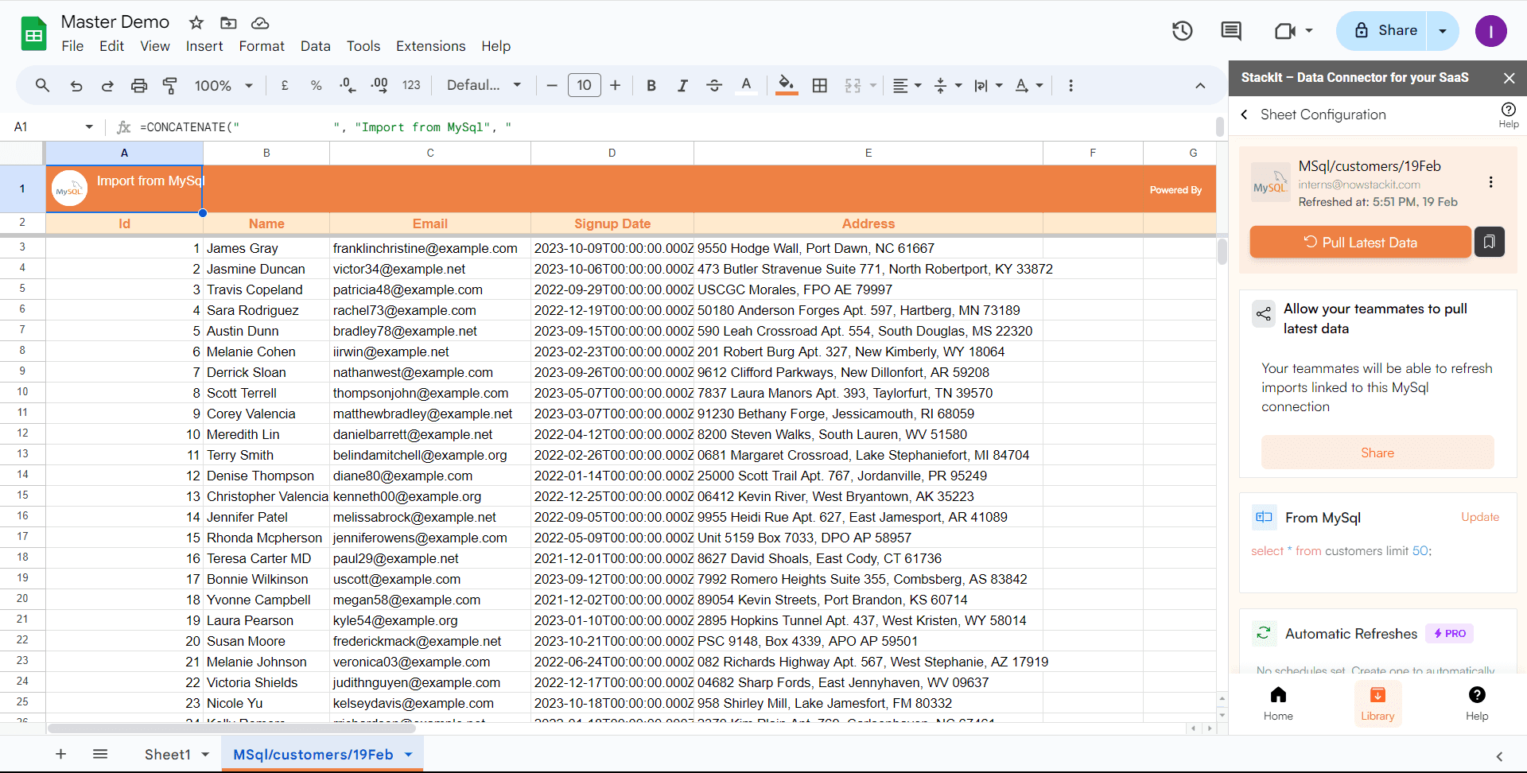Viewport: 1527px width, 773px height.
Task: Format as currency pound
Action: click(285, 85)
